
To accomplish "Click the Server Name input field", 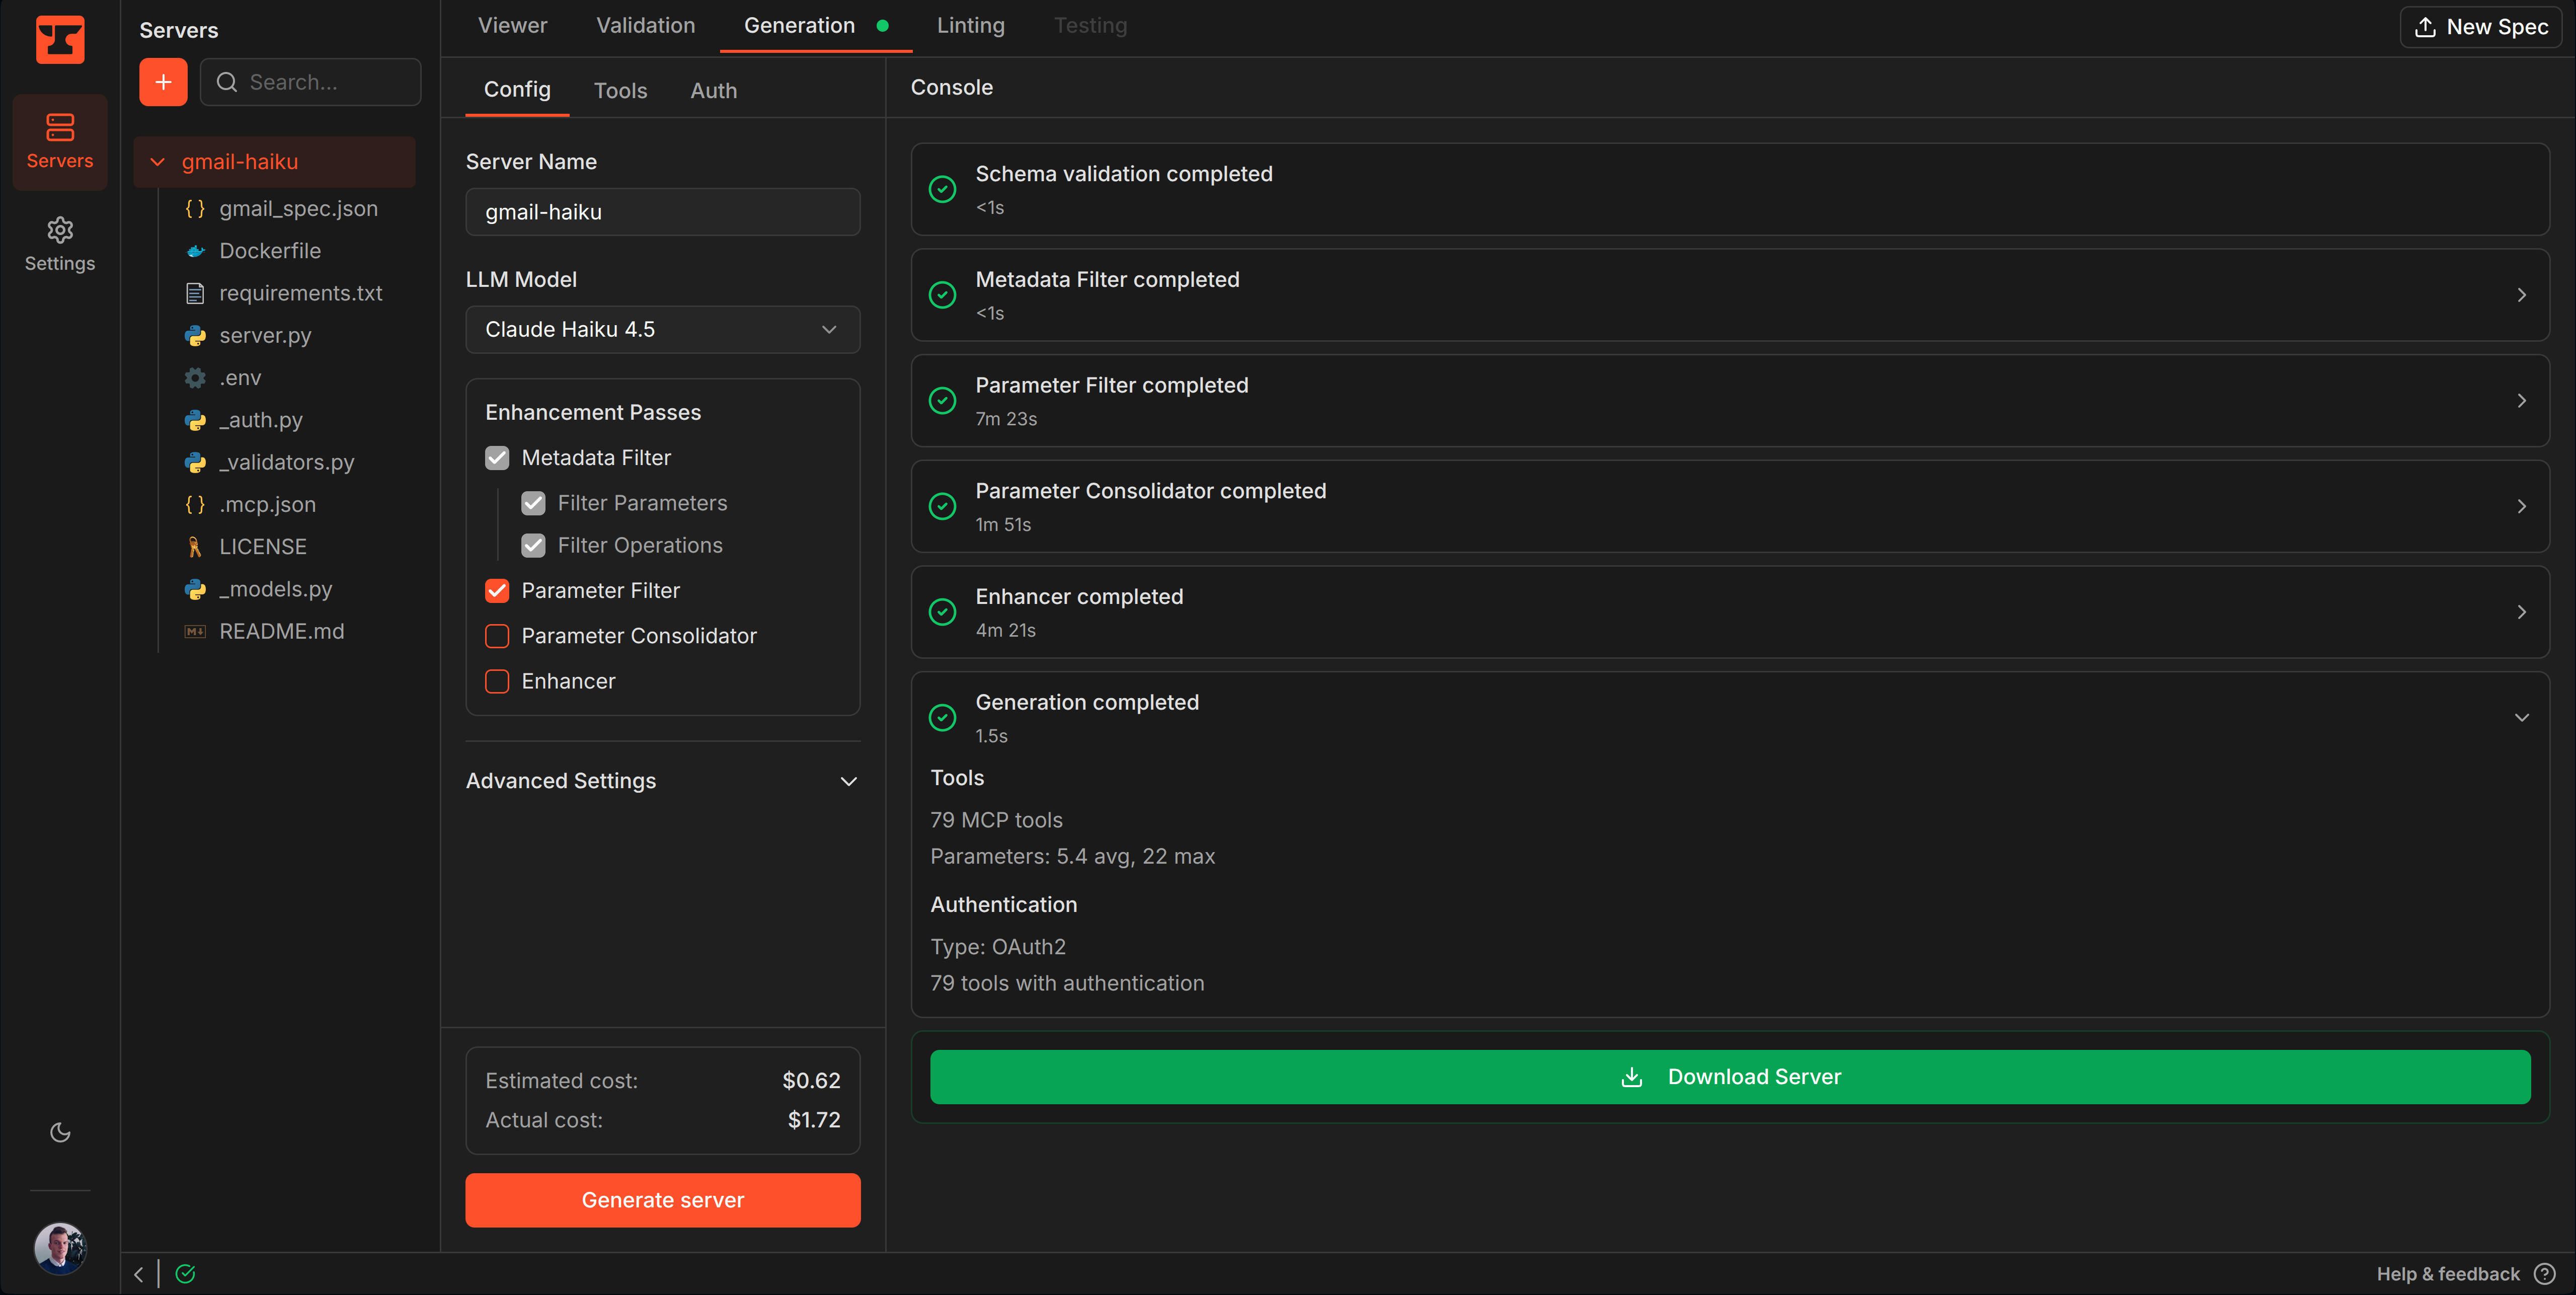I will point(662,212).
